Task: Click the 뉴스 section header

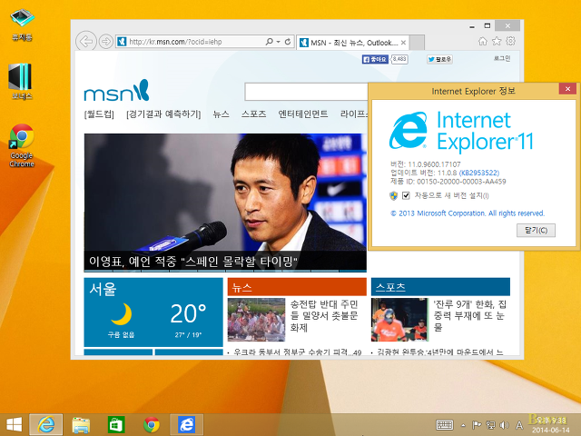Action: pos(297,287)
